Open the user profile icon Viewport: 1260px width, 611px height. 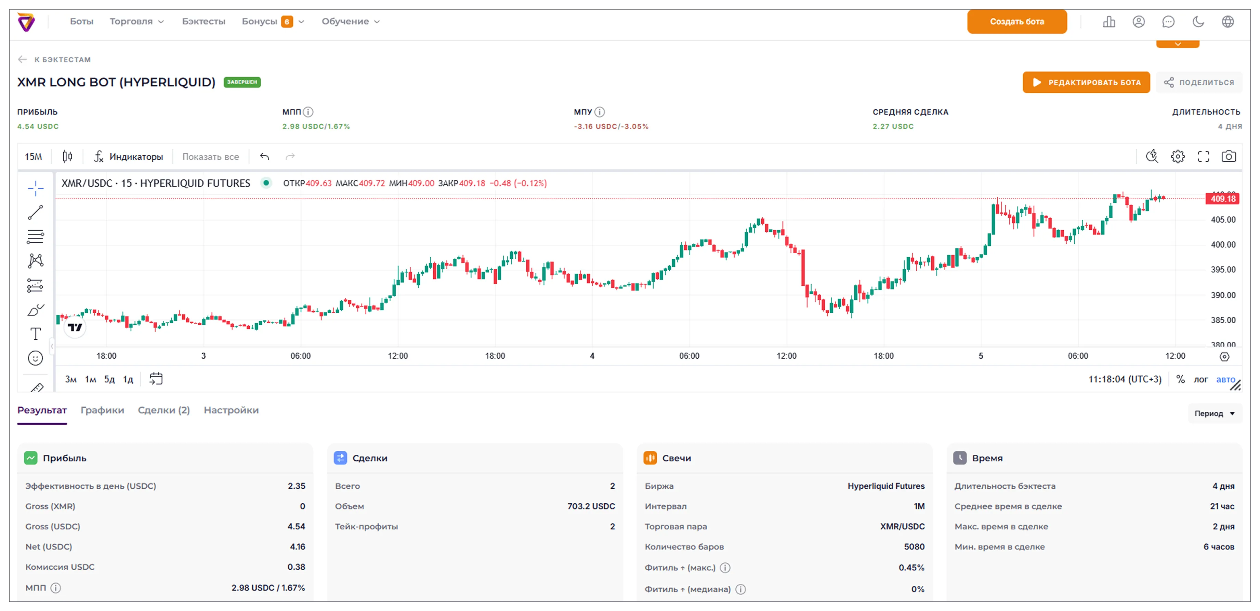1139,22
